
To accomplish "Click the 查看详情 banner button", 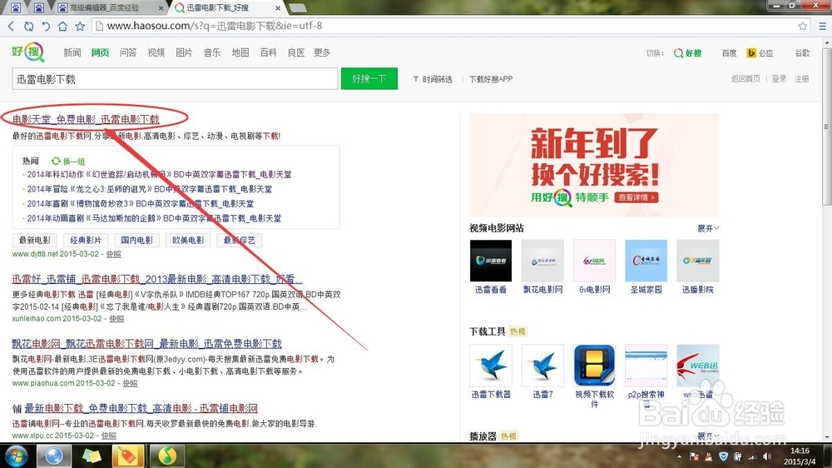I will (x=636, y=197).
